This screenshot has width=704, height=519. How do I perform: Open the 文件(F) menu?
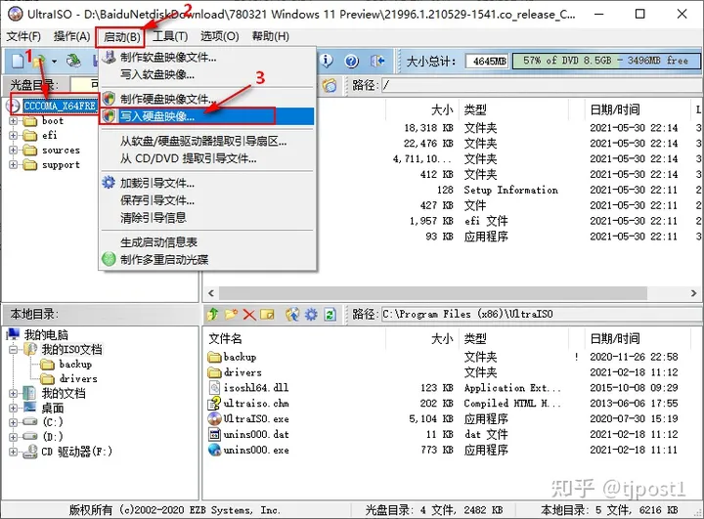23,36
